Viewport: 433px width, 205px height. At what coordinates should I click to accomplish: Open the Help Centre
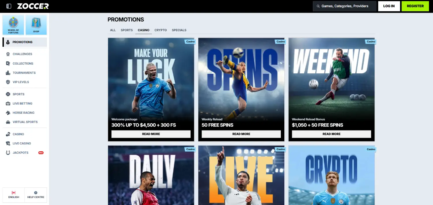point(36,195)
